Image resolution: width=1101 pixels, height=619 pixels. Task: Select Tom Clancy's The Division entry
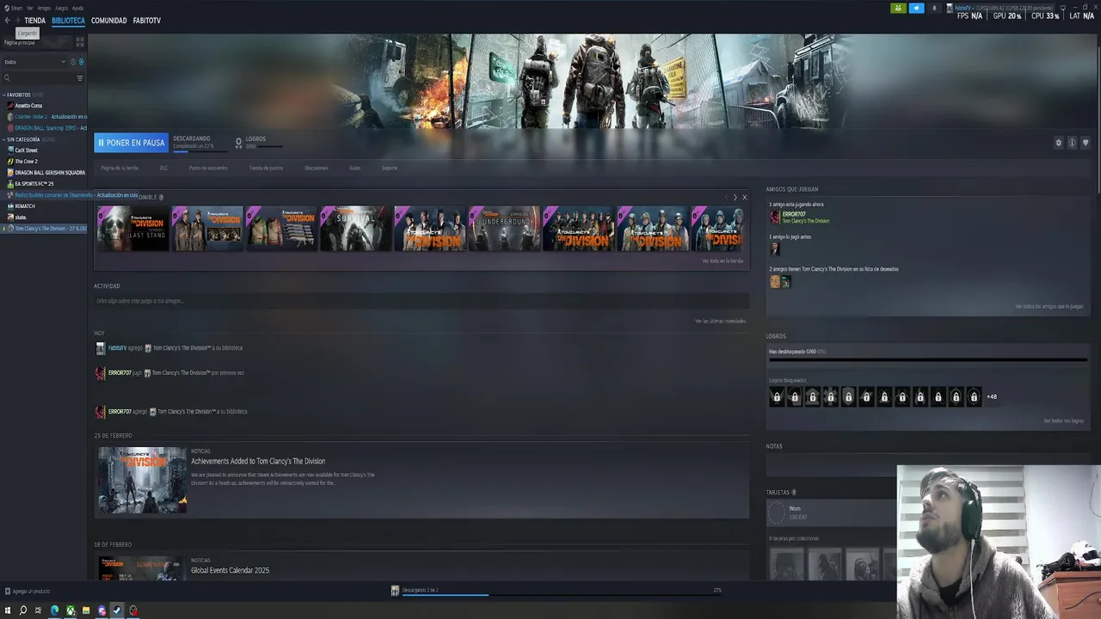[x=44, y=229]
